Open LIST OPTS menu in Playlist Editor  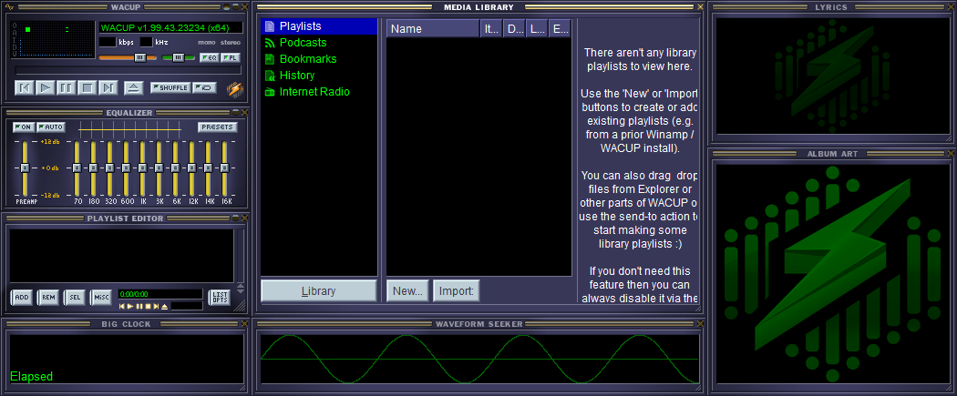[220, 298]
